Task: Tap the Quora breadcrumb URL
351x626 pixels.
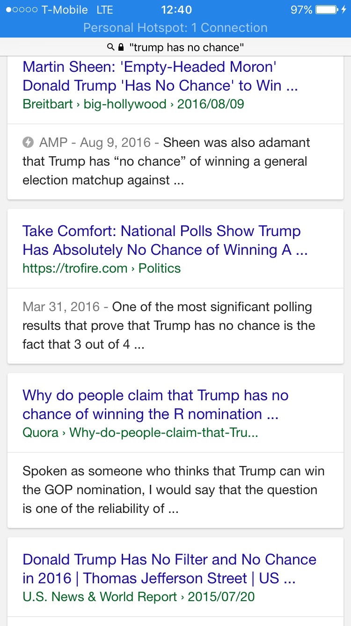Action: pyautogui.click(x=140, y=432)
